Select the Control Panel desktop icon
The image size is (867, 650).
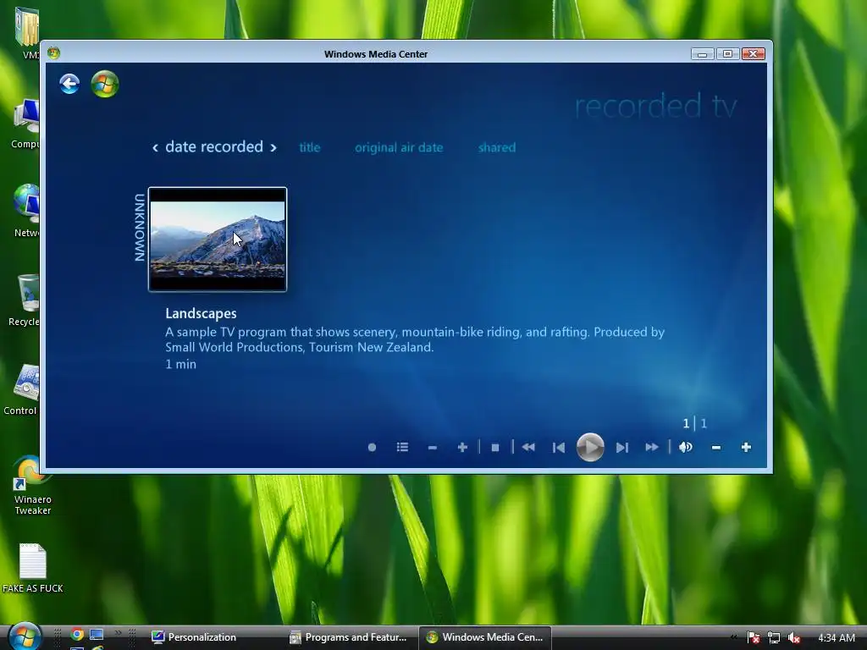click(x=22, y=389)
